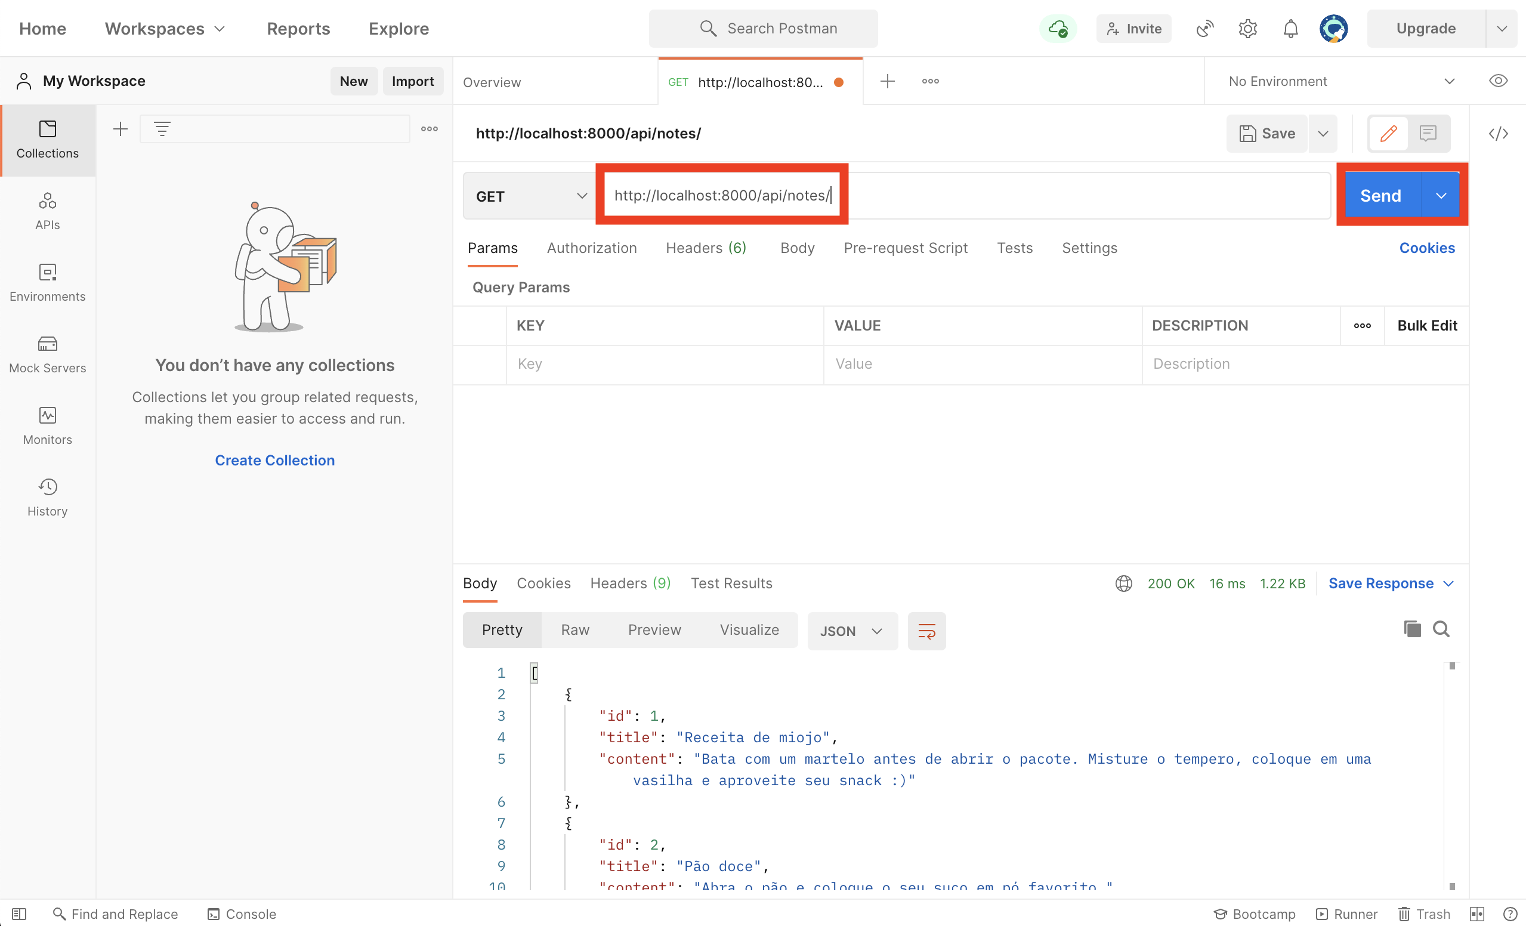
Task: Expand the Save button dropdown arrow
Action: pyautogui.click(x=1322, y=133)
